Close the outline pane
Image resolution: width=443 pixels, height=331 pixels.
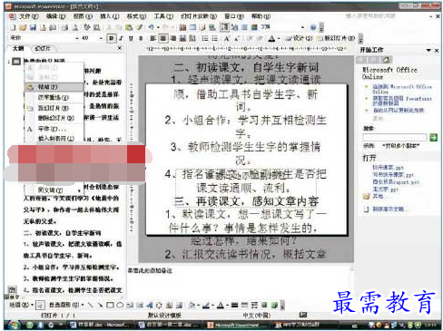(x=120, y=48)
